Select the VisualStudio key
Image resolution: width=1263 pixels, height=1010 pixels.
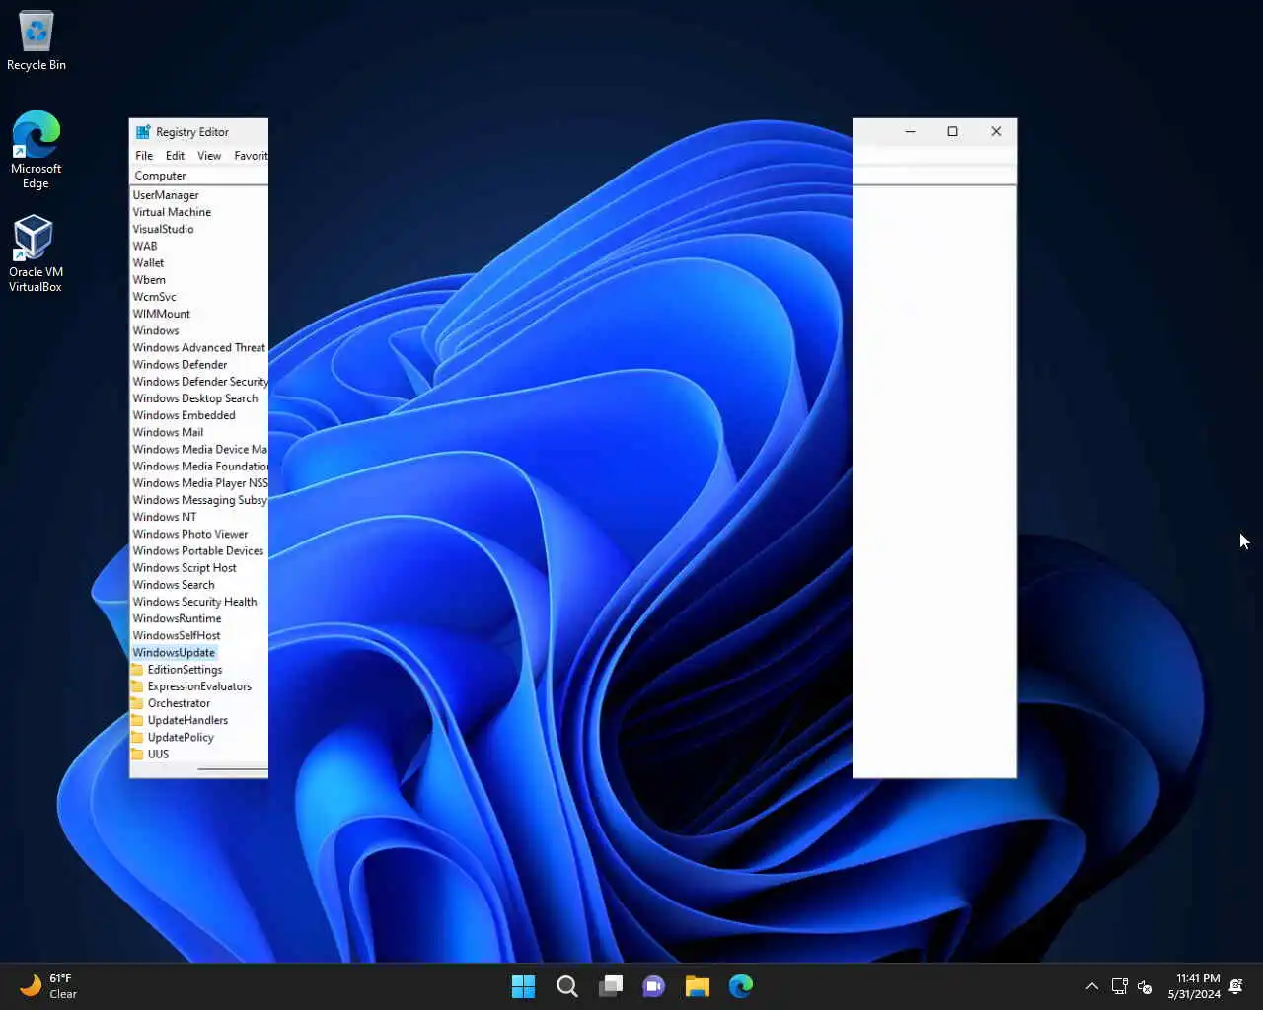point(163,229)
